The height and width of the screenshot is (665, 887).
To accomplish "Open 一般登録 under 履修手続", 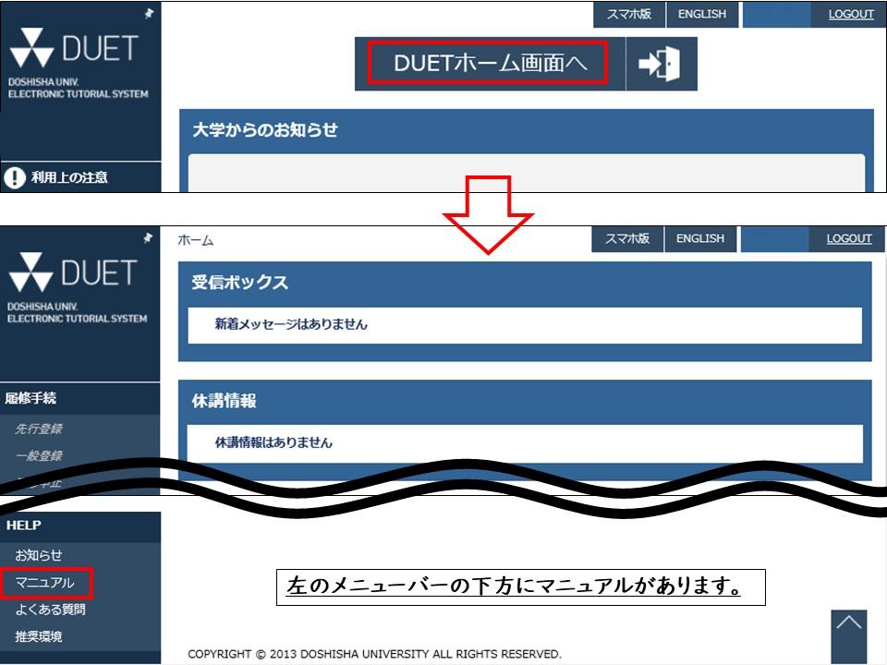I will [39, 455].
